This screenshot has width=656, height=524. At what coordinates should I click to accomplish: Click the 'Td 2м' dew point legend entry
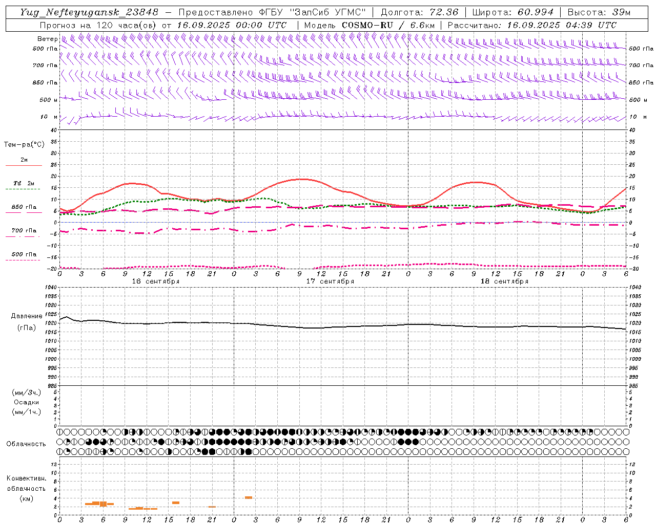[24, 183]
